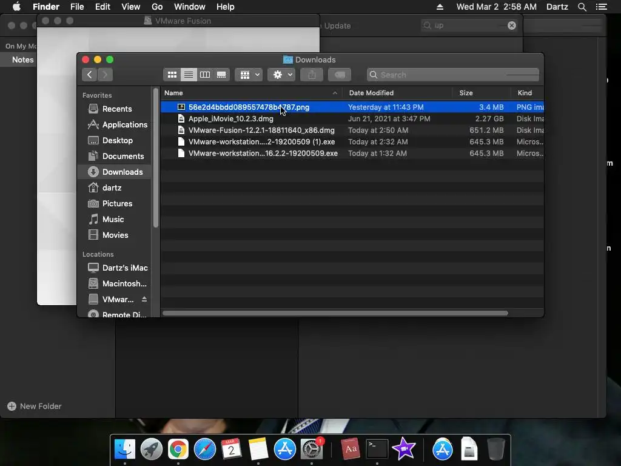Open Spotlight search in menu bar
This screenshot has height=466, width=621.
click(582, 7)
